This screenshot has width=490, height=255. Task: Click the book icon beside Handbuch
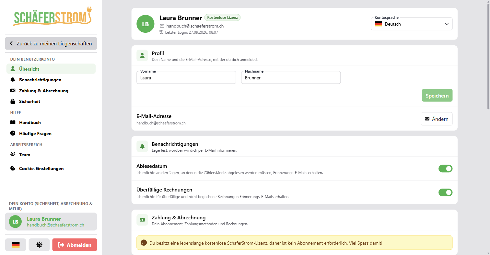tap(13, 122)
